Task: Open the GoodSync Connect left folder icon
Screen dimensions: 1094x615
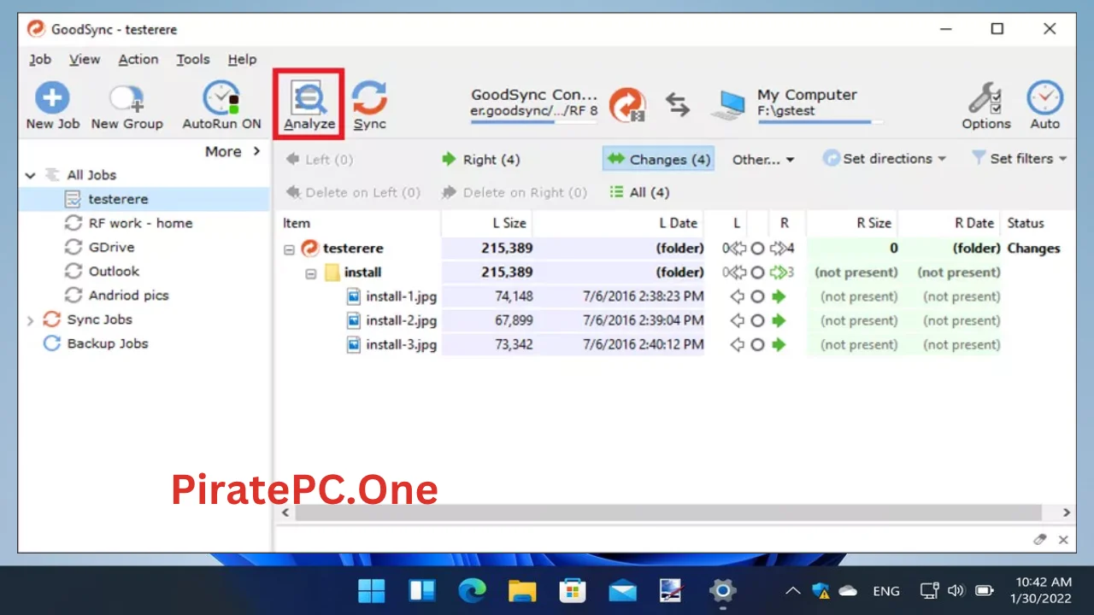Action: tap(627, 104)
